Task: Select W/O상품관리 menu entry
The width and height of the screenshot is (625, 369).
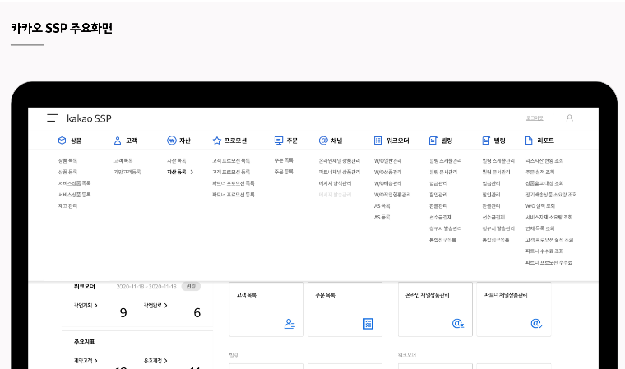Action: click(x=388, y=172)
